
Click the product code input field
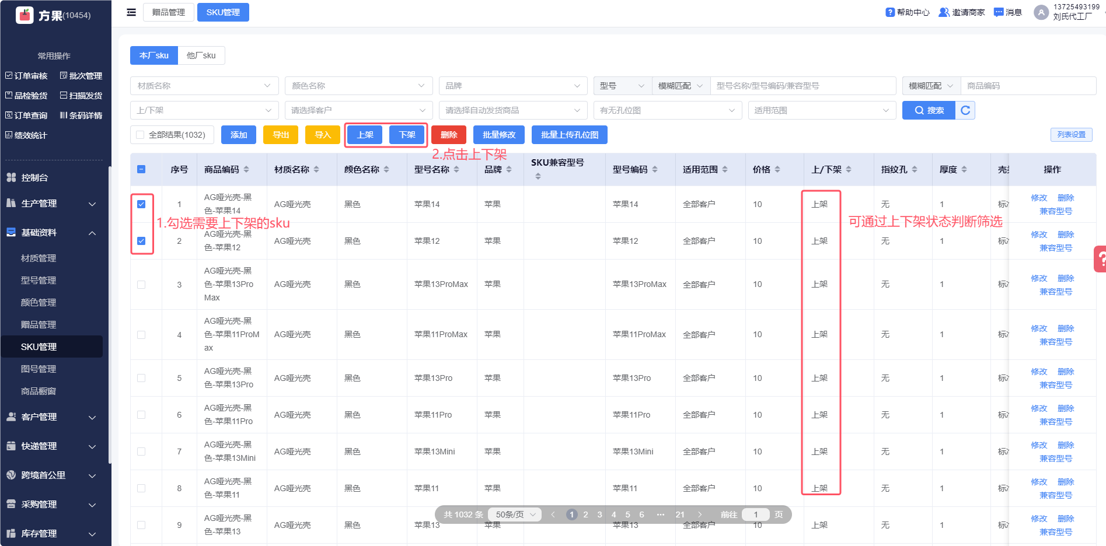tap(1027, 86)
